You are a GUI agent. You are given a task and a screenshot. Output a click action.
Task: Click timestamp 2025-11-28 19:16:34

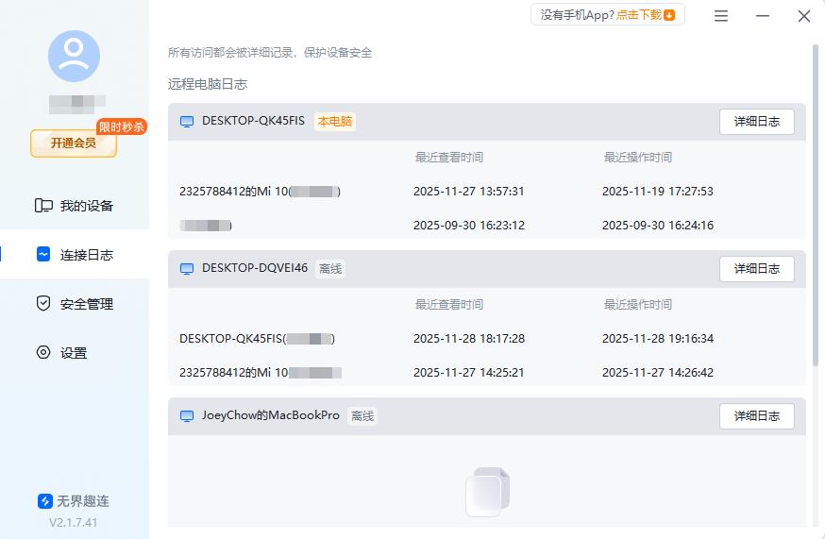658,339
